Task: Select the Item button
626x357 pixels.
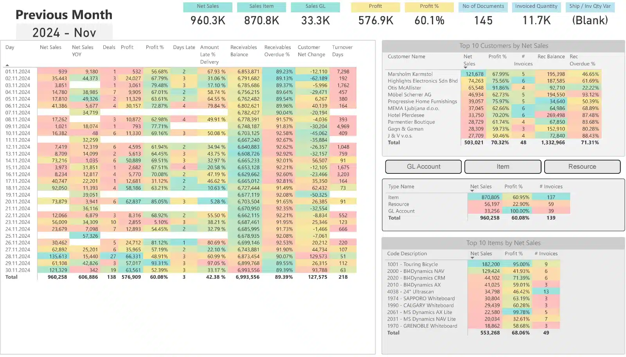Action: [x=503, y=167]
